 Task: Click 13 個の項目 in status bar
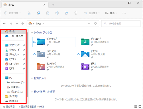click(x=9, y=106)
